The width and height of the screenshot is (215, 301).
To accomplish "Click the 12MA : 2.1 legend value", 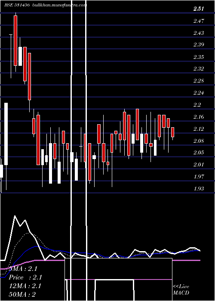I will pyautogui.click(x=25, y=286).
